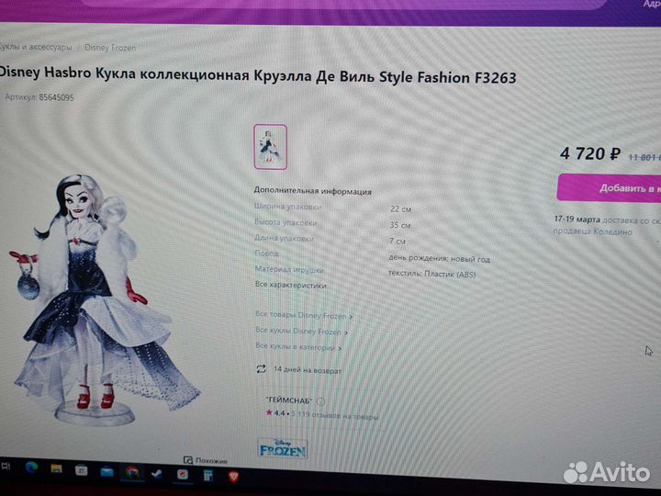Click the product title Кукла коллекционная Круэлла
This screenshot has width=661, height=496.
[x=257, y=75]
